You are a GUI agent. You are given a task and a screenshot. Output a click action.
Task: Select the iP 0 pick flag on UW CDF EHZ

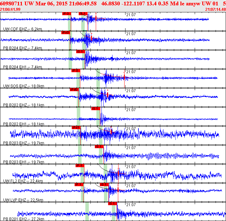point(67,14)
